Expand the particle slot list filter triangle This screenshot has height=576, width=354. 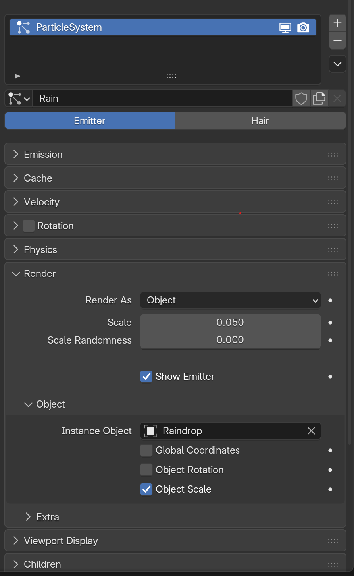point(17,76)
